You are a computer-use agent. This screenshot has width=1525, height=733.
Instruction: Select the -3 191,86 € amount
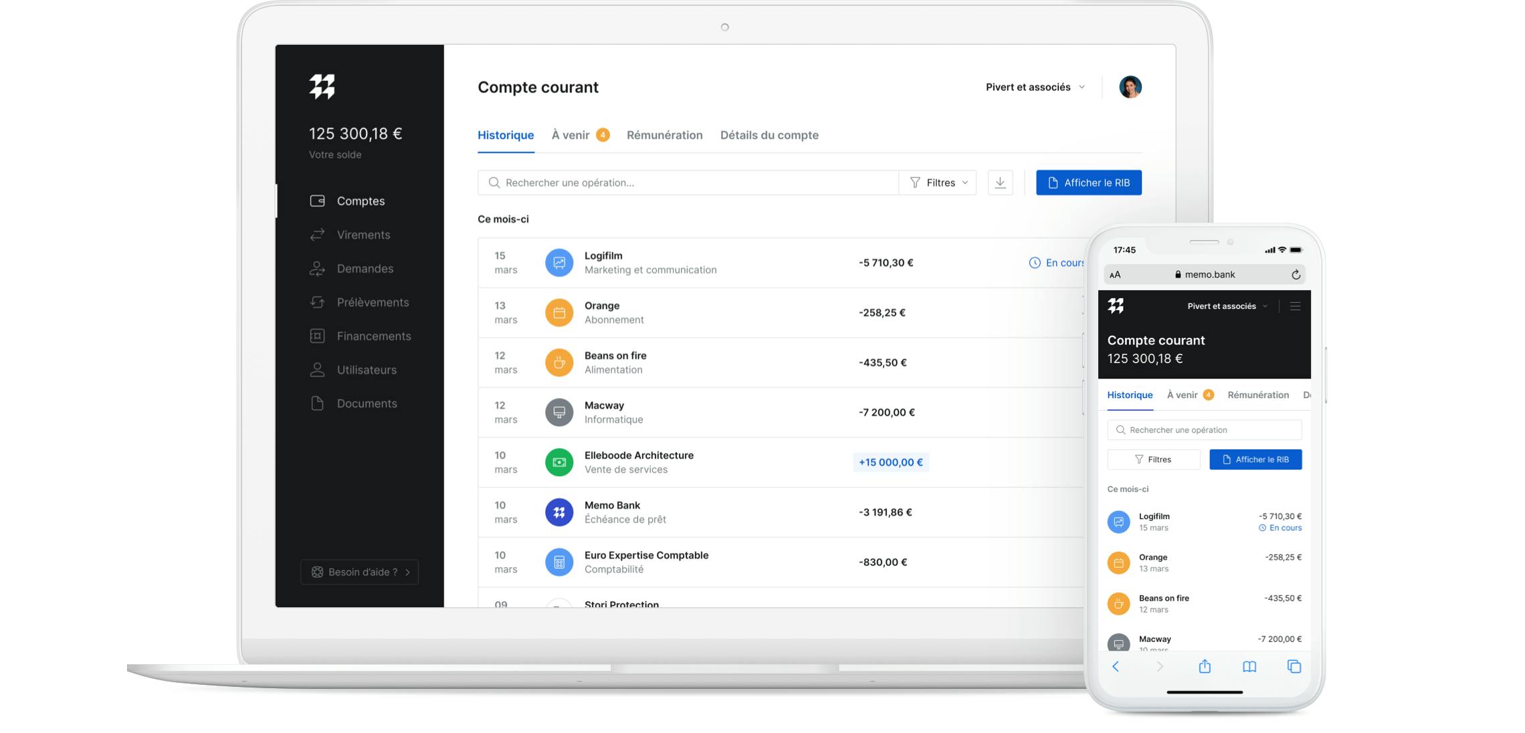pos(885,512)
